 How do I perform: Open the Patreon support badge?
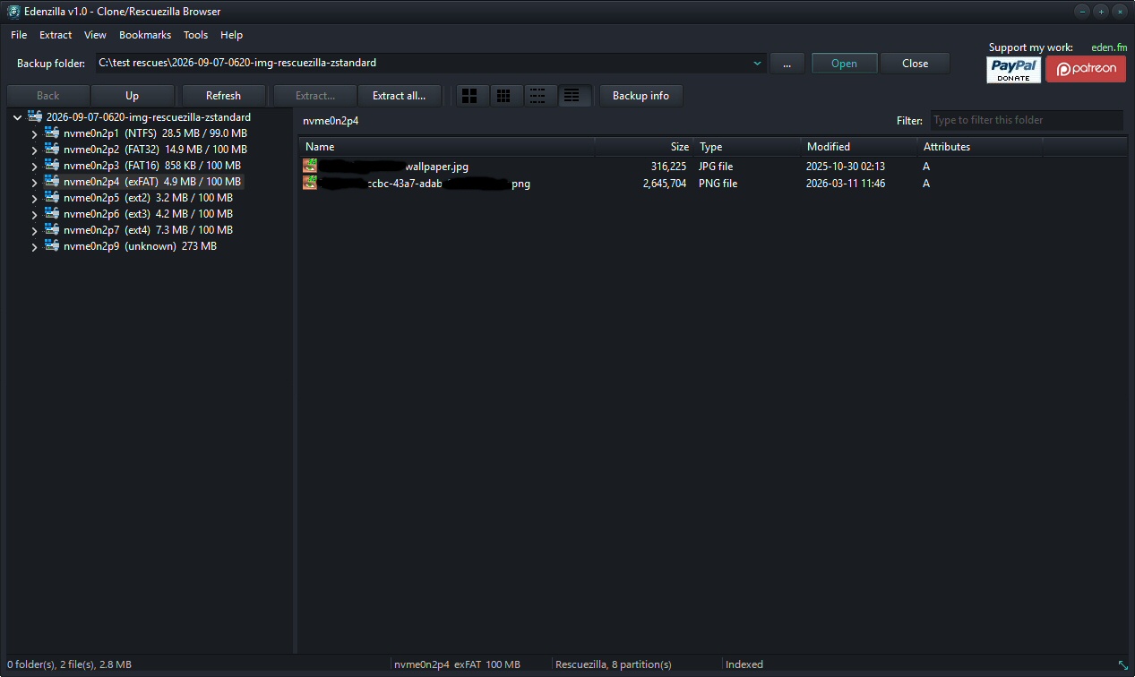[x=1086, y=69]
